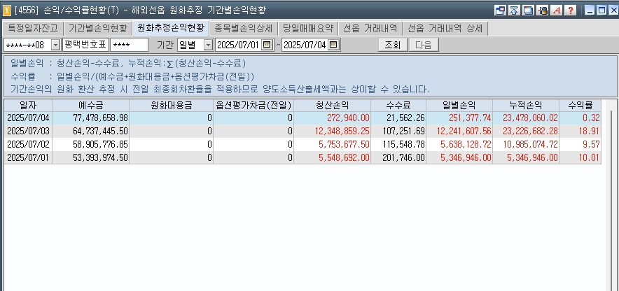This screenshot has width=619, height=291.
Task: Click the duplicate window icon
Action: pos(528,10)
